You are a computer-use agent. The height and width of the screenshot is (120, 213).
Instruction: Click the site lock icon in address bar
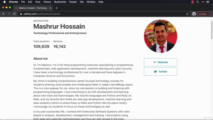pyautogui.click(x=21, y=14)
